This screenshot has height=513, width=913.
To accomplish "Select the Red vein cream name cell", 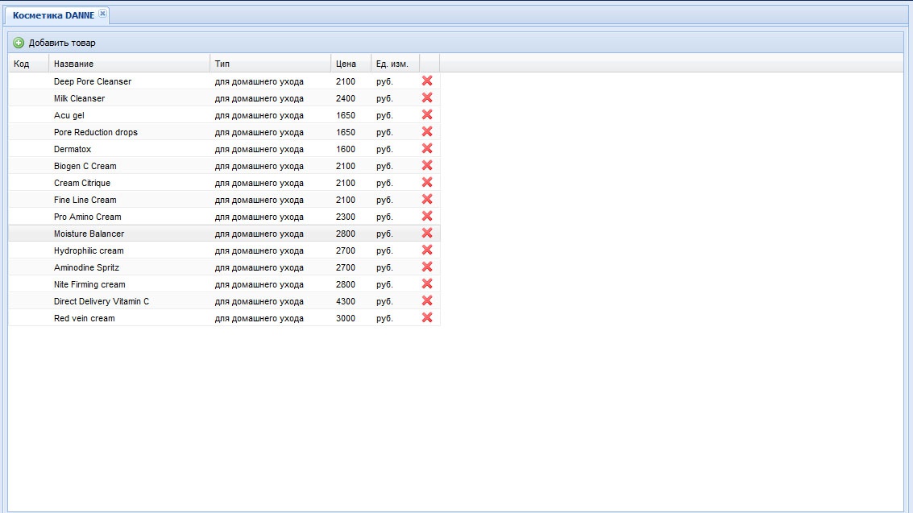I will 129,317.
